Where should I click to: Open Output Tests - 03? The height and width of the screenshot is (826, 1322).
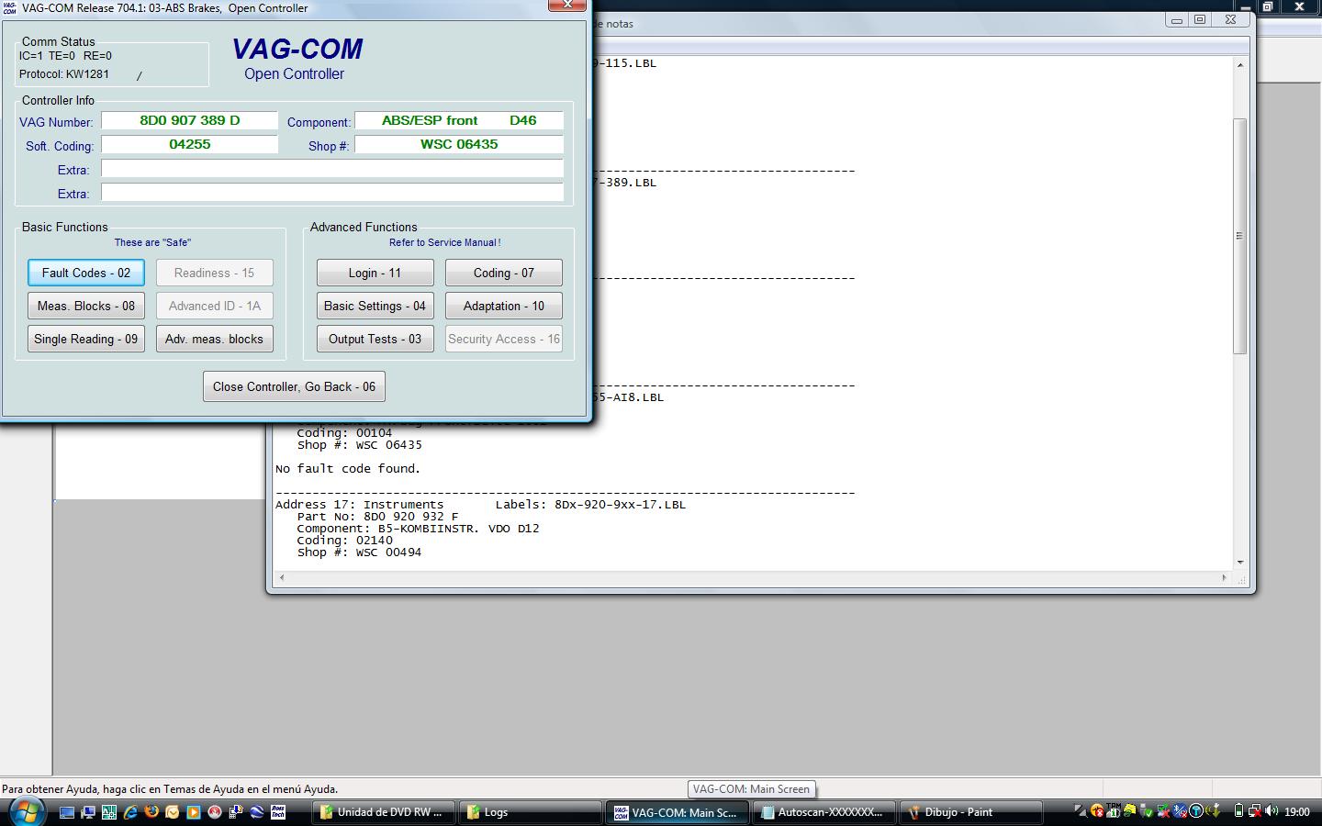(375, 339)
